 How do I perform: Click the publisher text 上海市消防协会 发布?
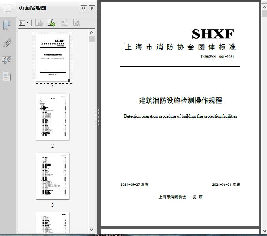180,197
